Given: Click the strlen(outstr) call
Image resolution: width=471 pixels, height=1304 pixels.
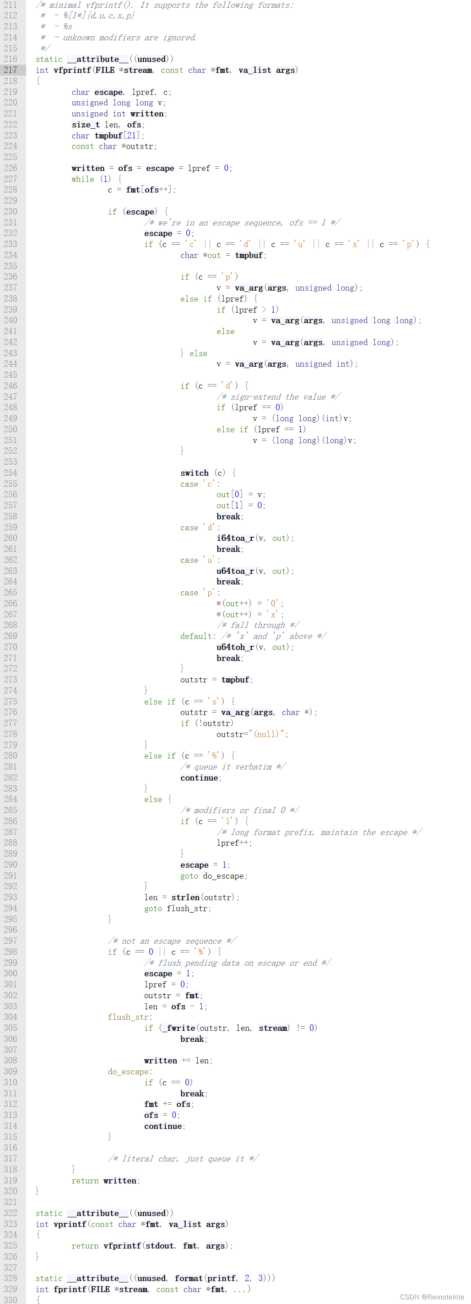Looking at the screenshot, I should pyautogui.click(x=203, y=897).
